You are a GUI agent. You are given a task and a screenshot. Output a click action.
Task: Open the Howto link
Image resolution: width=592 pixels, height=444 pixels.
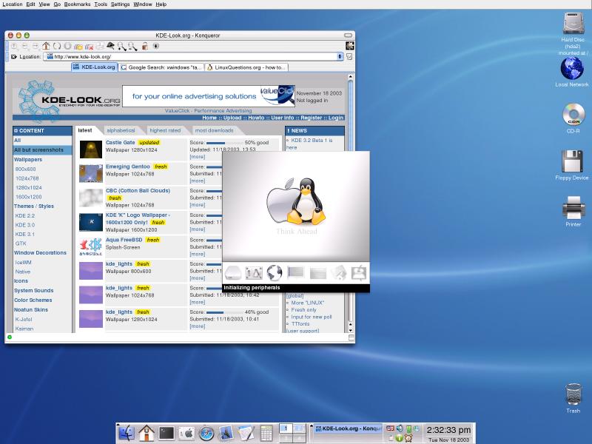point(256,118)
